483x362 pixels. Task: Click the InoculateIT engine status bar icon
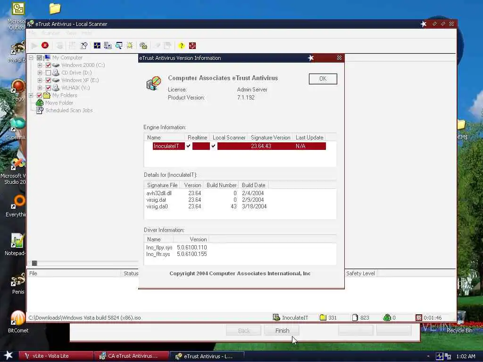pos(276,317)
